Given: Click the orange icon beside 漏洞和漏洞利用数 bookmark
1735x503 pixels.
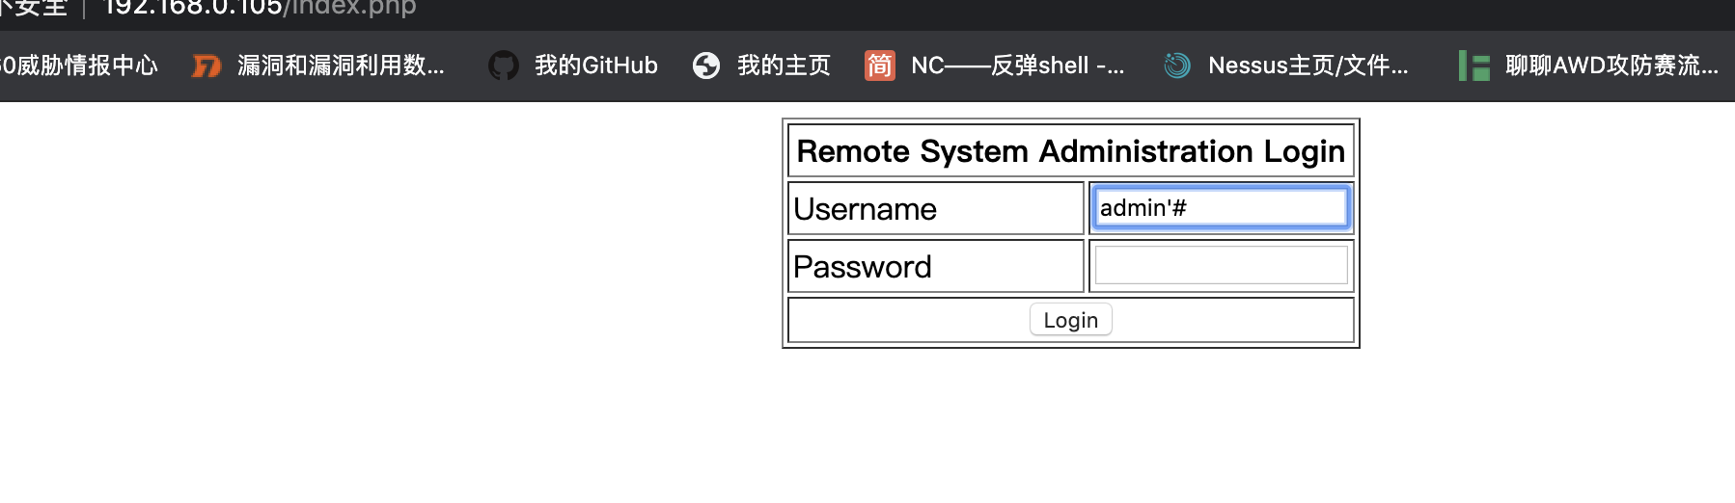Looking at the screenshot, I should point(207,66).
